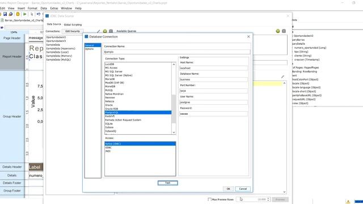Add a new connection with green icon
This screenshot has height=204, width=363.
coord(105,31)
